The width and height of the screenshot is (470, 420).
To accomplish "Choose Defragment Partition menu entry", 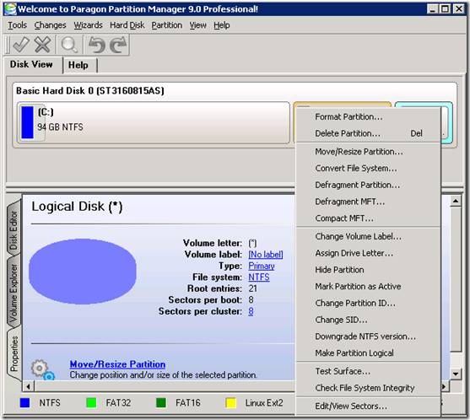I will pos(369,186).
